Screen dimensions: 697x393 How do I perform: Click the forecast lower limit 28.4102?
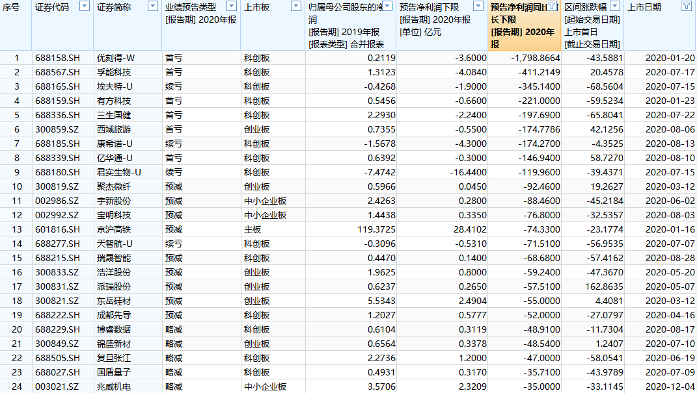[x=471, y=229]
